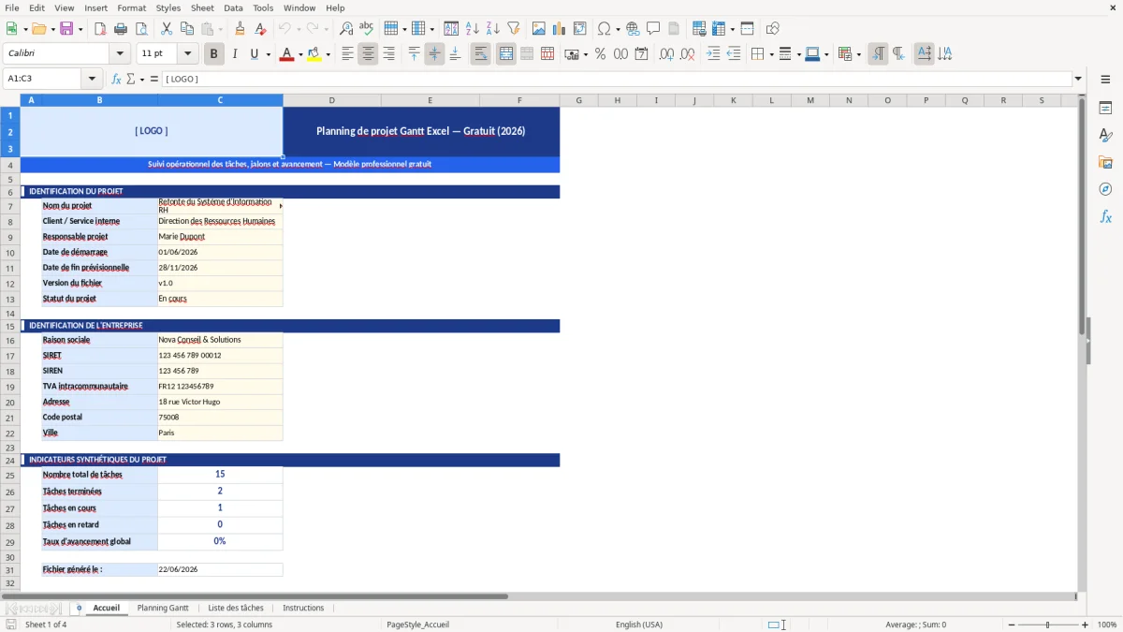Open the sidebar Gallery panel
The height and width of the screenshot is (632, 1123).
pos(1105,163)
